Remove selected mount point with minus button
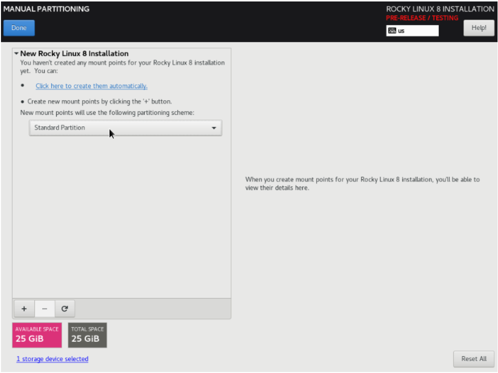This screenshot has height=373, width=498. [x=45, y=308]
